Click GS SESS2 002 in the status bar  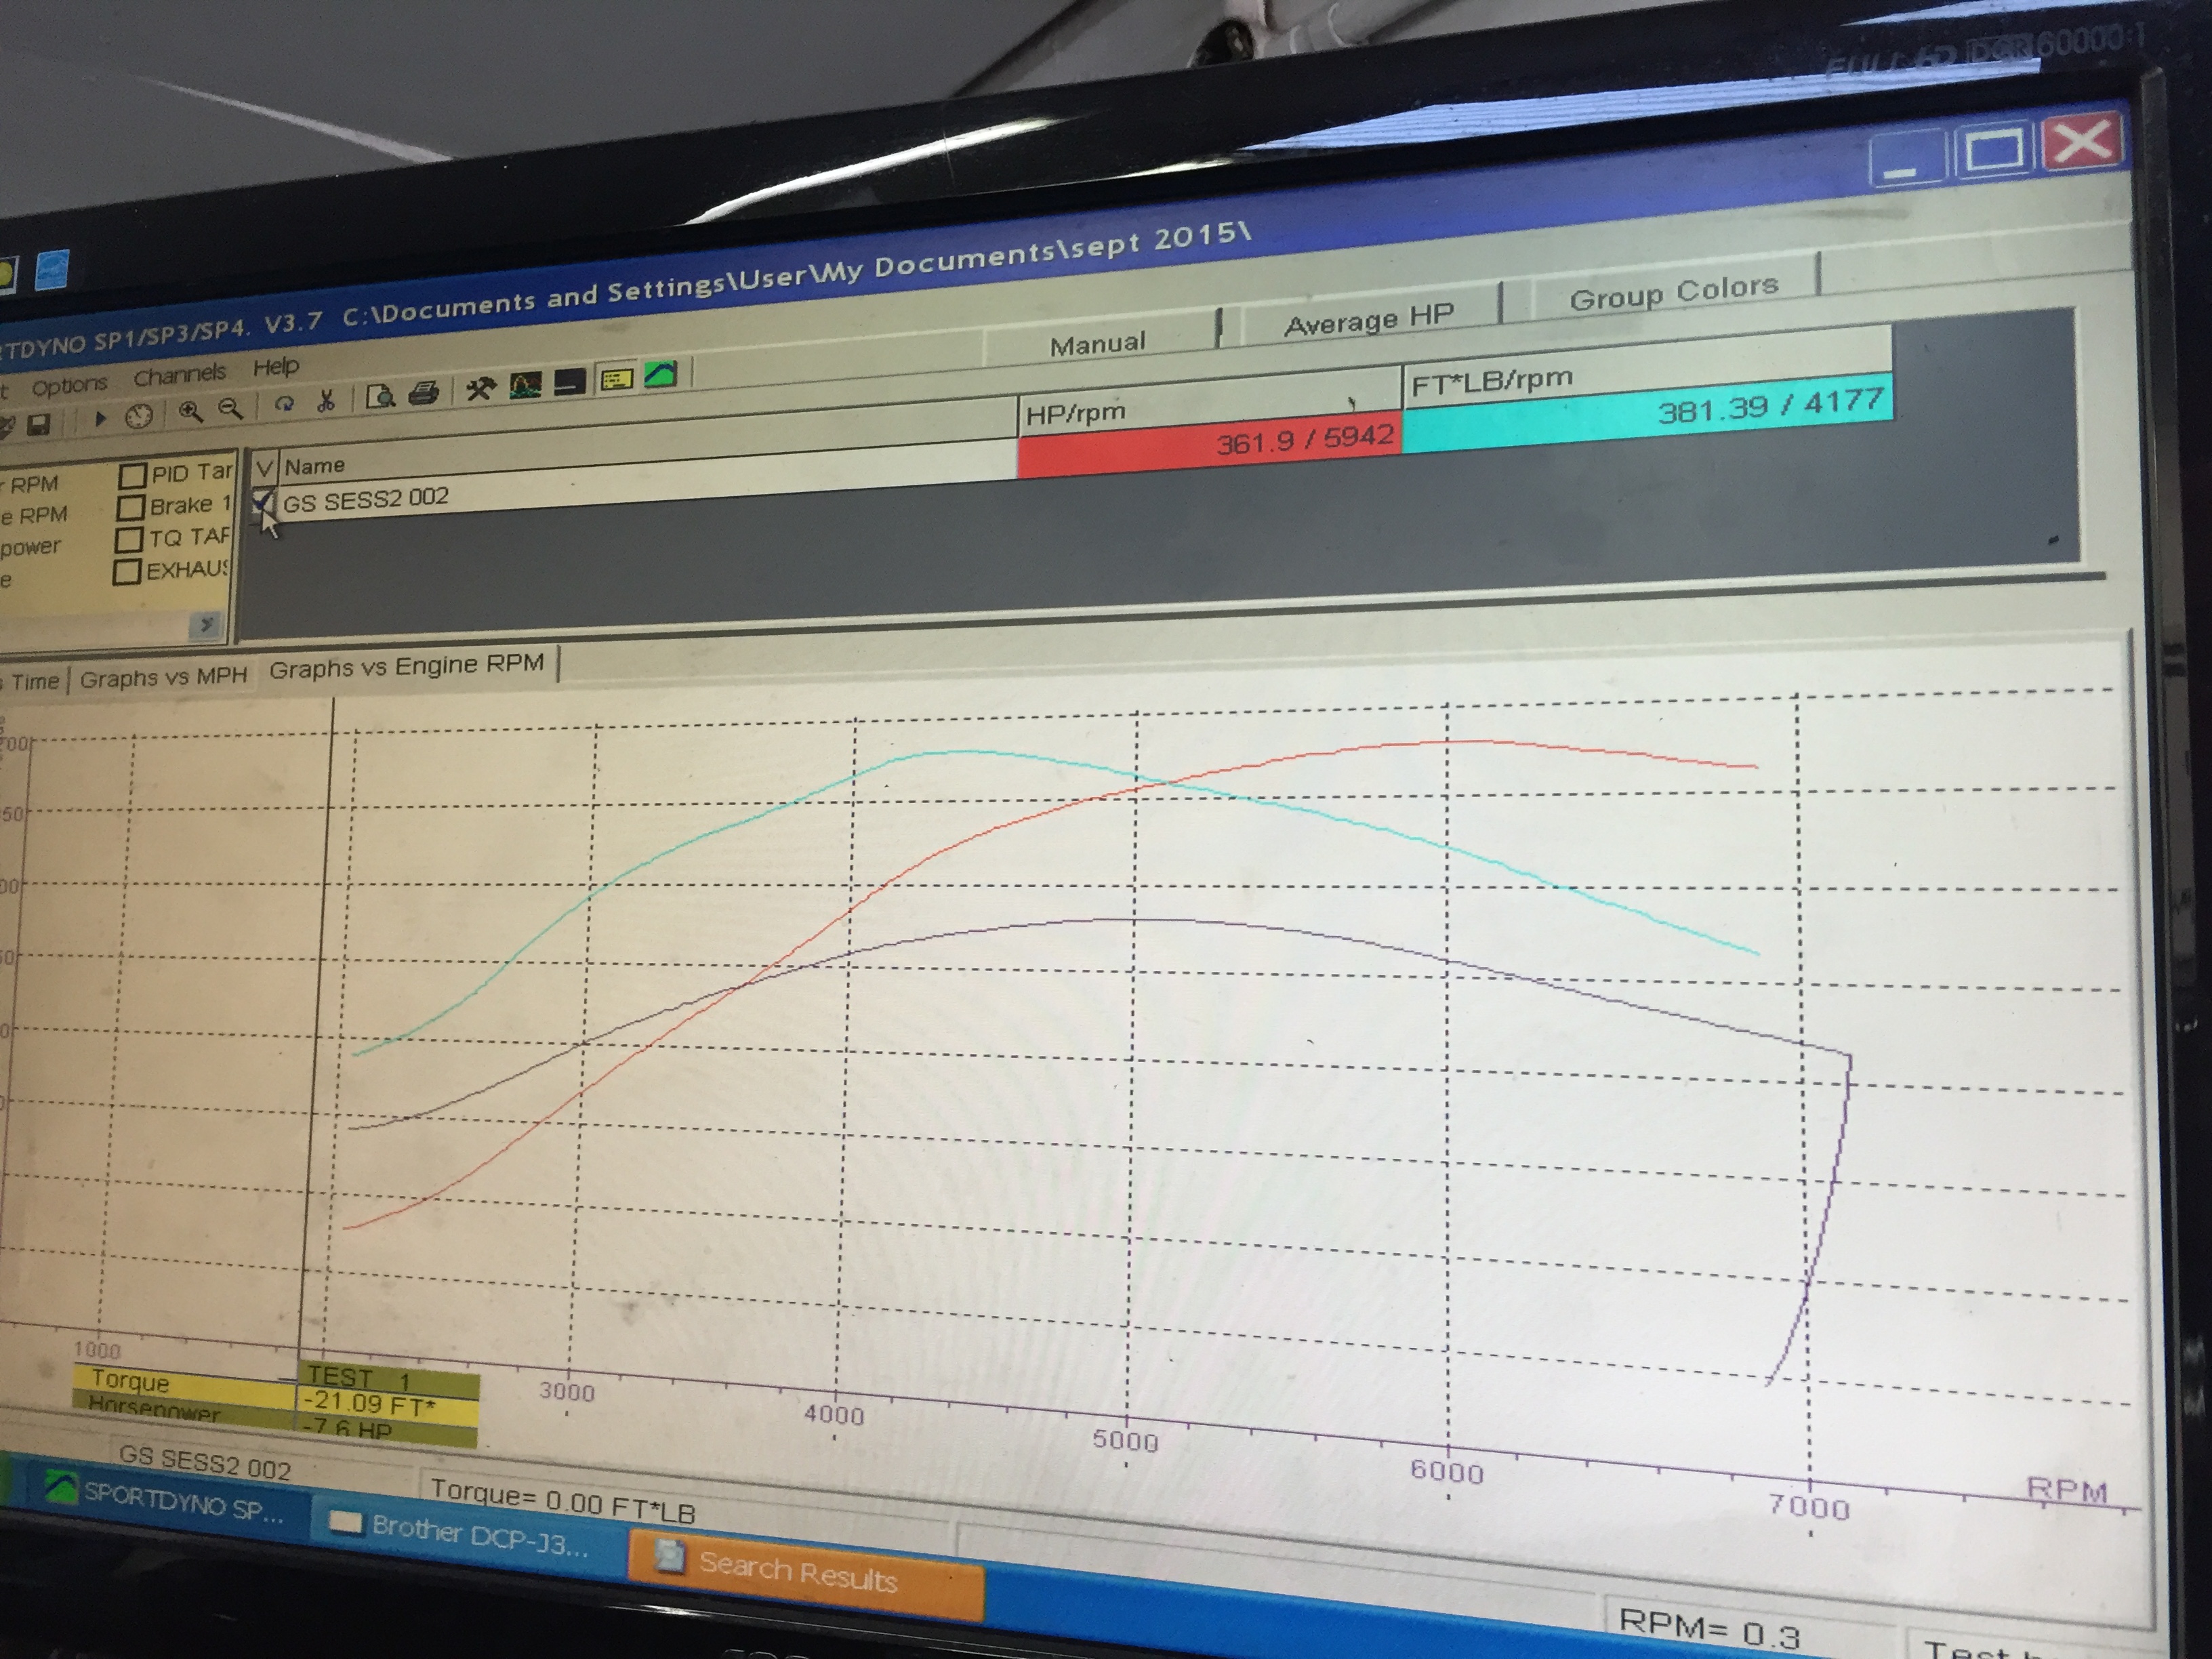pyautogui.click(x=204, y=1463)
